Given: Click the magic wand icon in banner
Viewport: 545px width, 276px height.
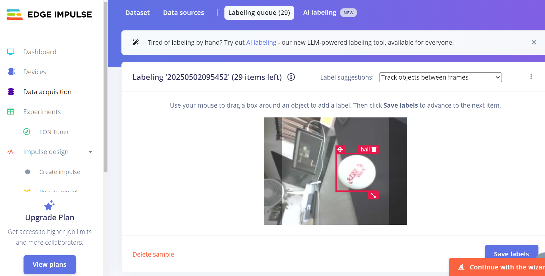Looking at the screenshot, I should tap(136, 42).
